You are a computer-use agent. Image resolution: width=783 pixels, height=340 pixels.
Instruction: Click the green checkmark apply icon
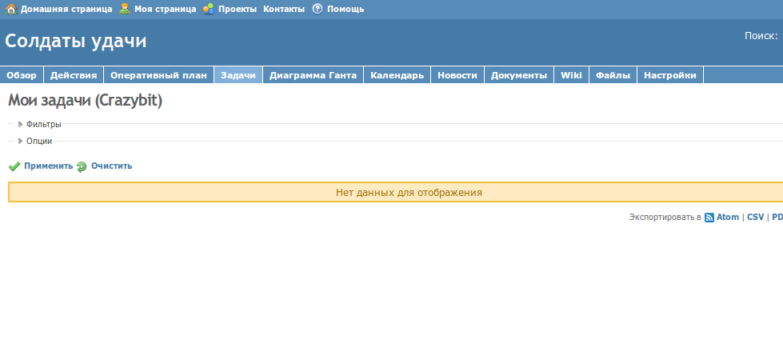(14, 166)
